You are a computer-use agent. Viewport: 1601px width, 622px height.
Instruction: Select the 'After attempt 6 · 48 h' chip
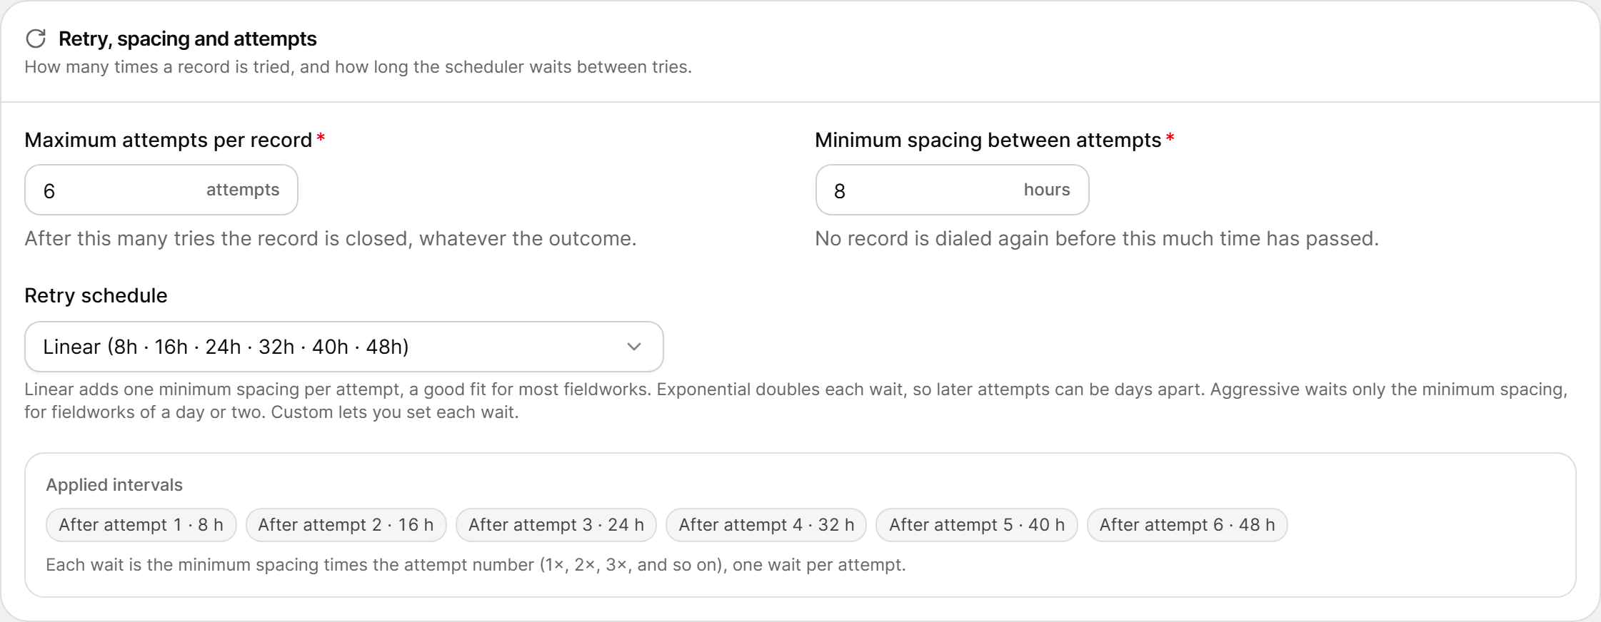[1187, 525]
